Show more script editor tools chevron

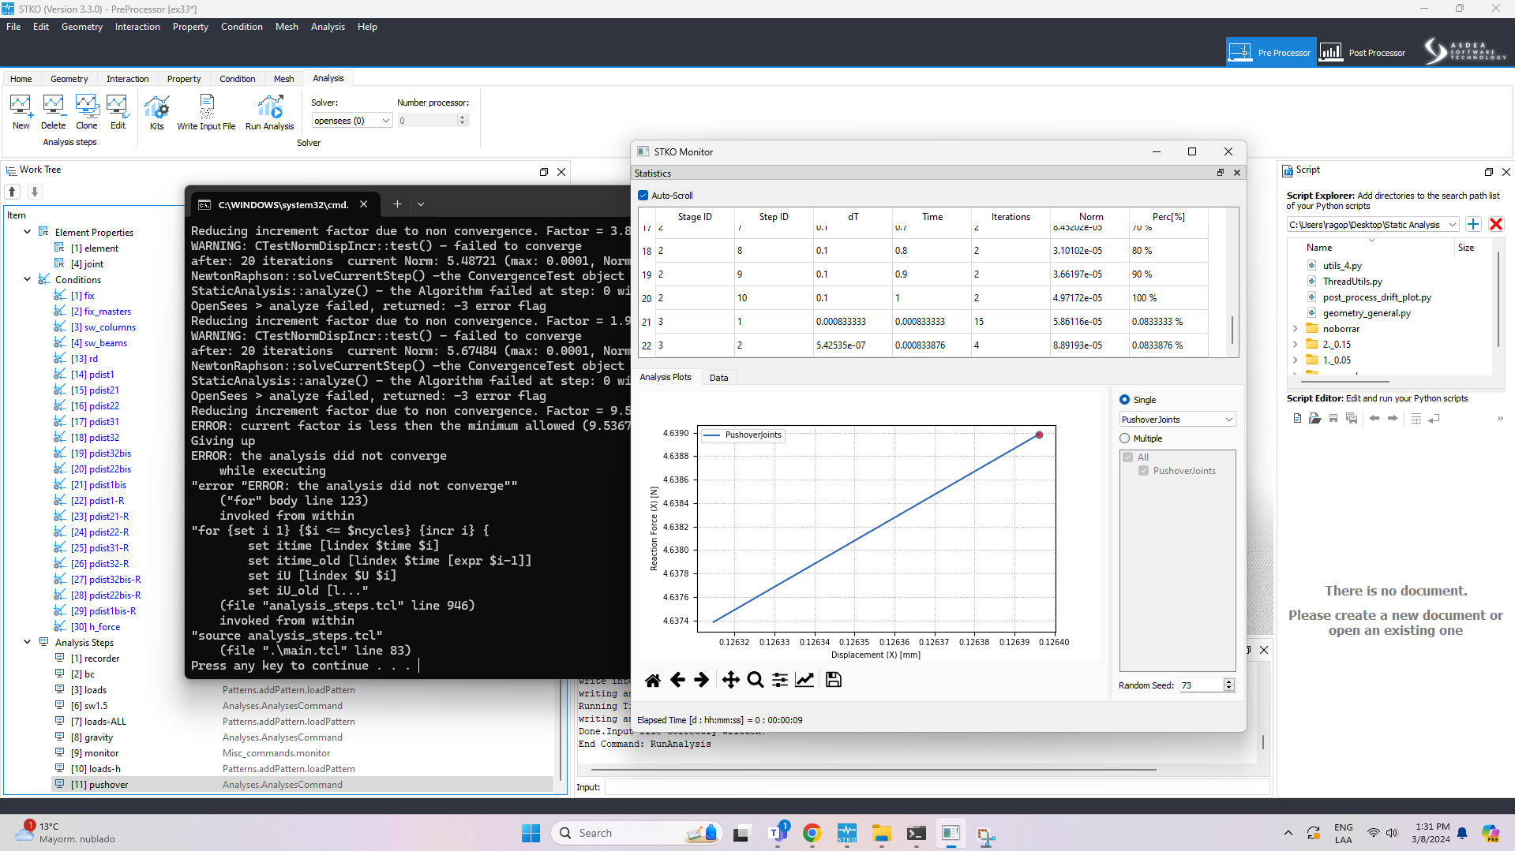[1500, 419]
